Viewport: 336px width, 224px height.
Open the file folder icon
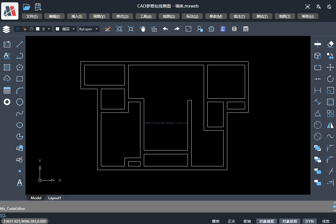(26, 7)
